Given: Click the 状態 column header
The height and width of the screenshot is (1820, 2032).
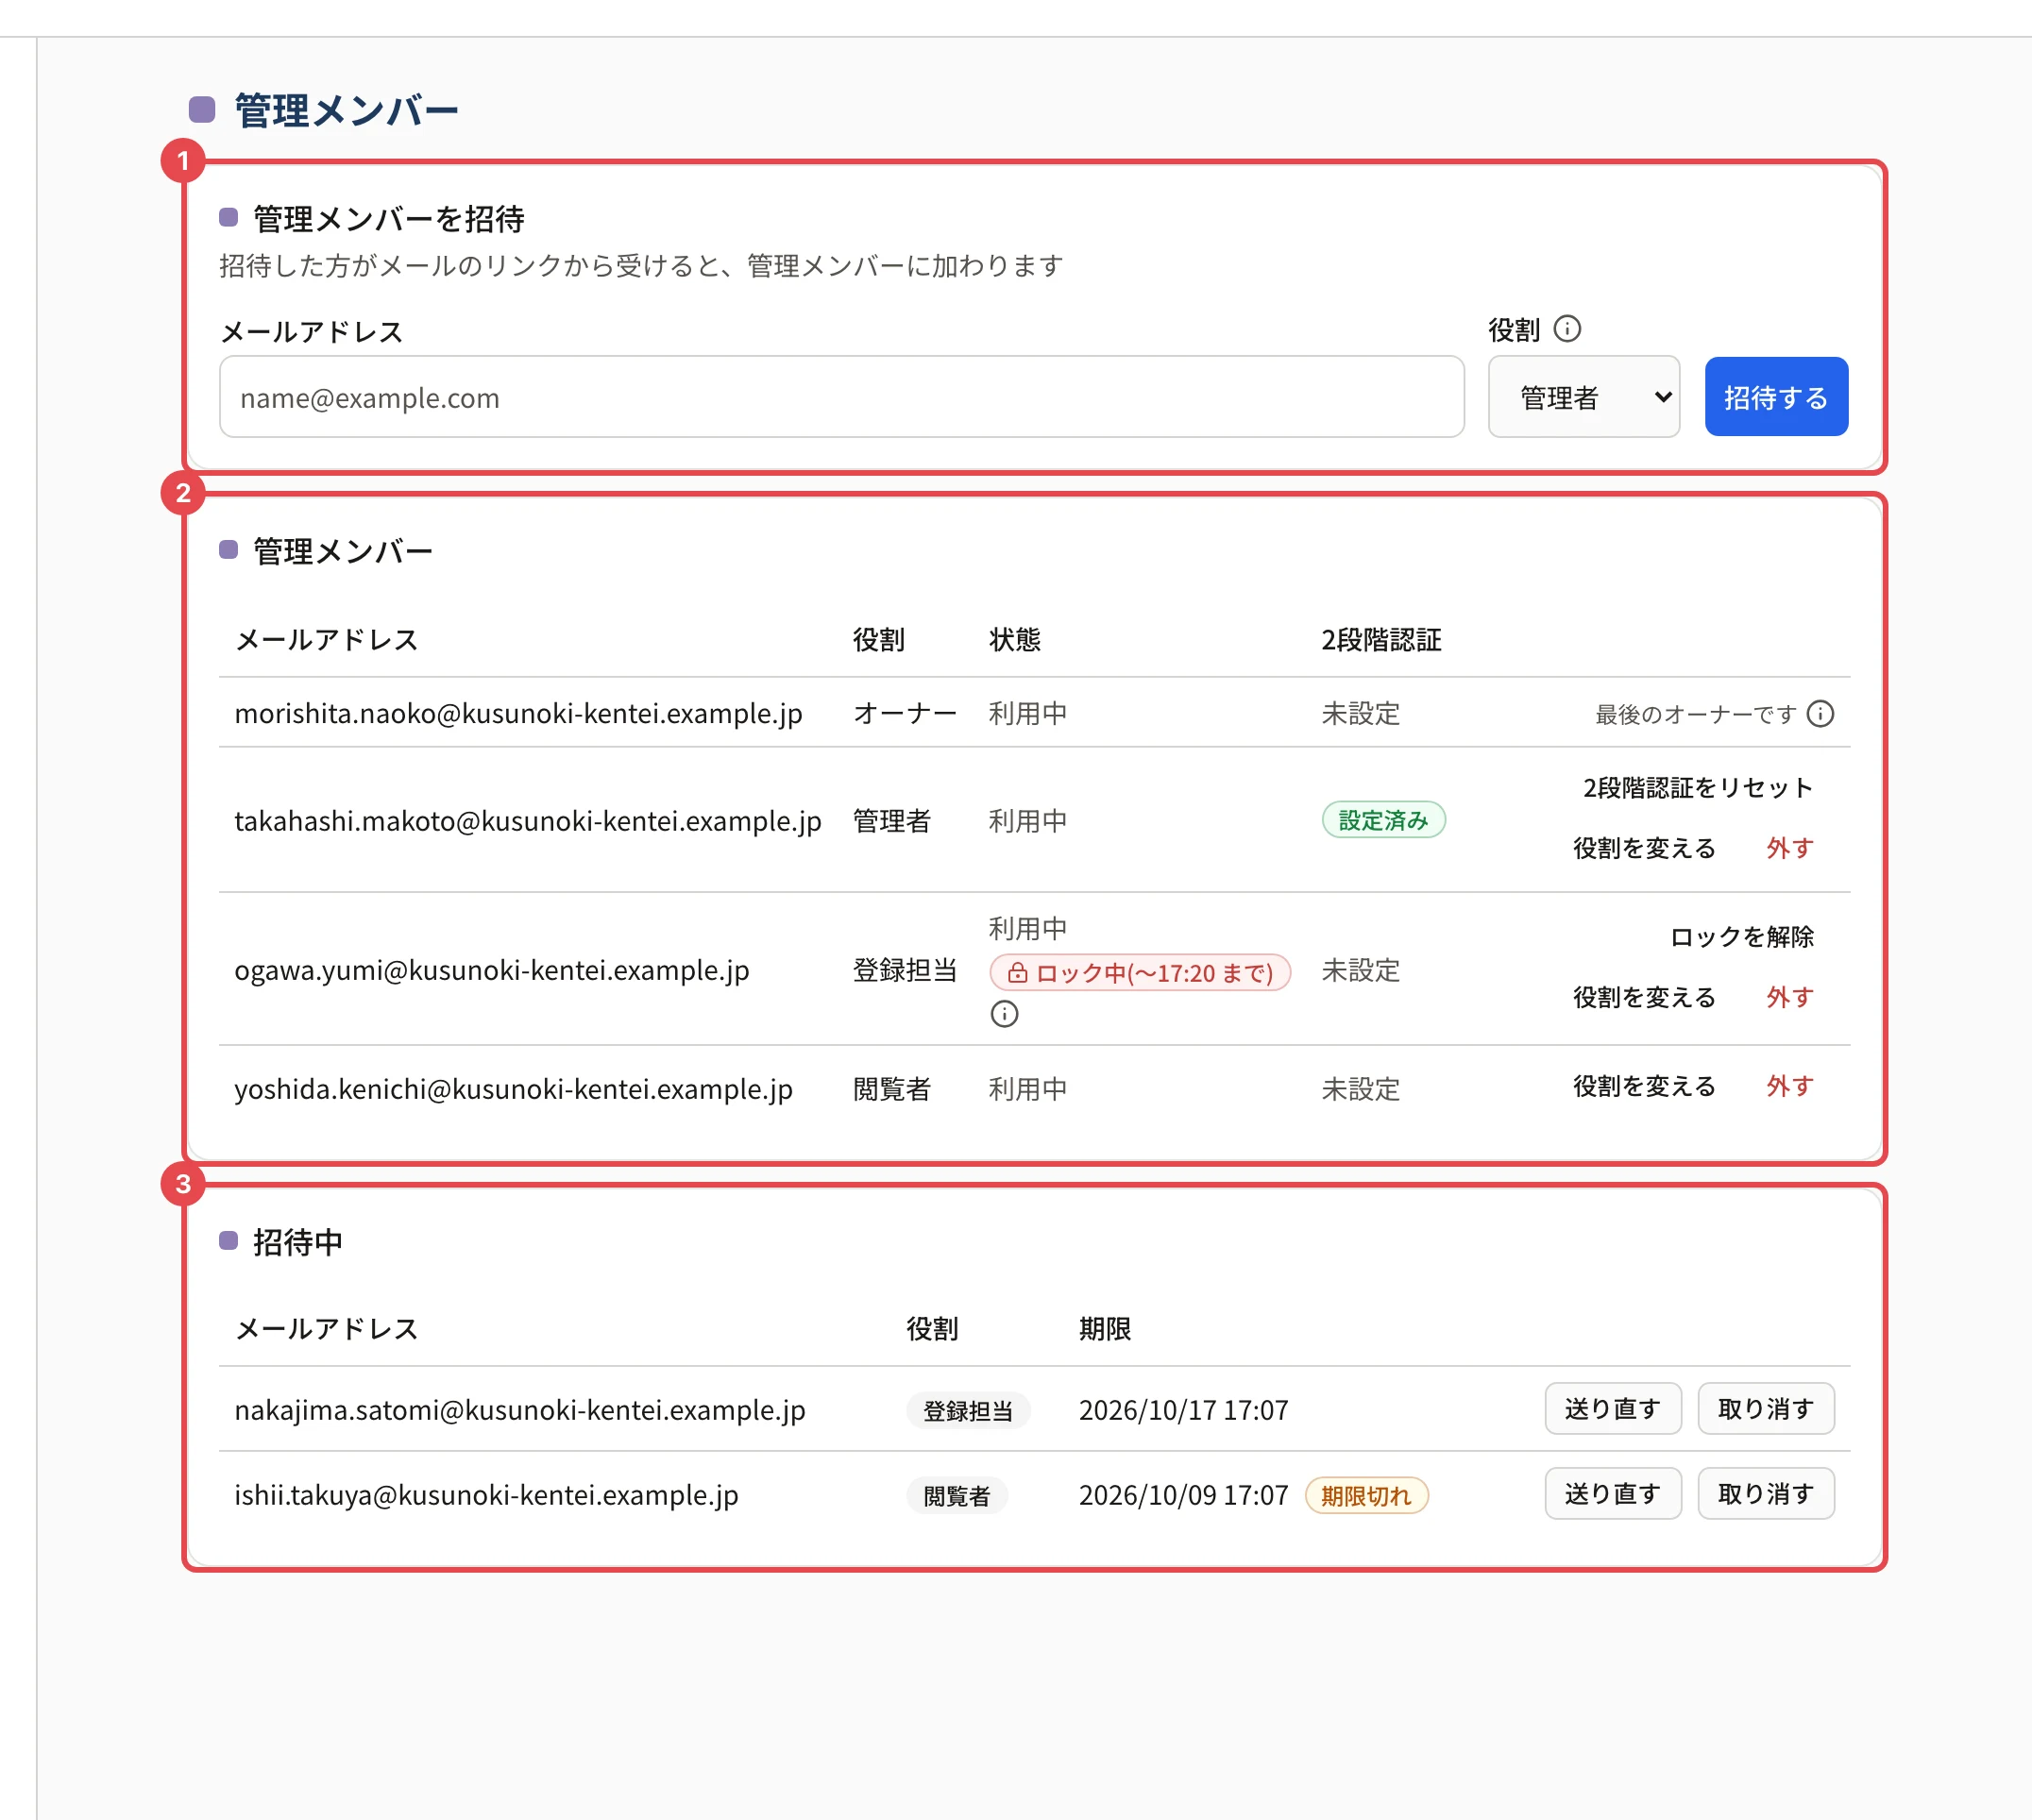Looking at the screenshot, I should click(x=1014, y=640).
